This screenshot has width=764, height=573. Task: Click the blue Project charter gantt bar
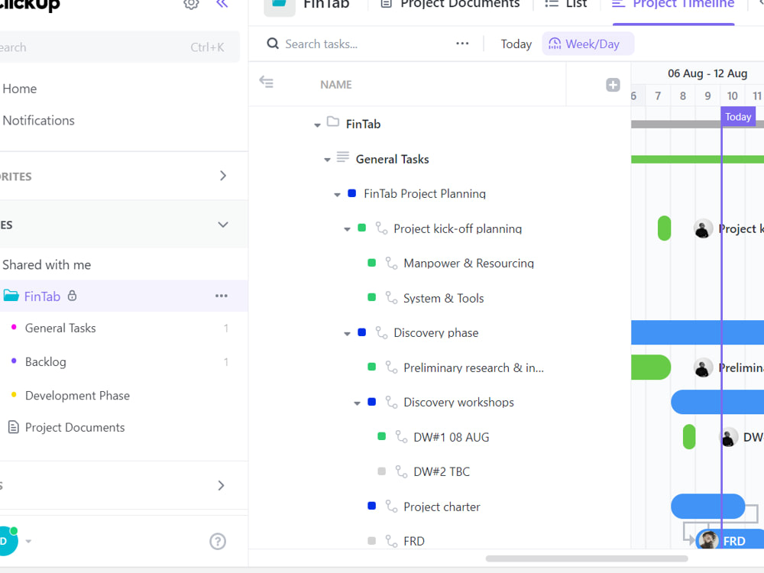707,507
